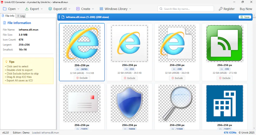Expand the Export All dropdown arrow
This screenshot has width=256, height=135.
(x=69, y=9)
